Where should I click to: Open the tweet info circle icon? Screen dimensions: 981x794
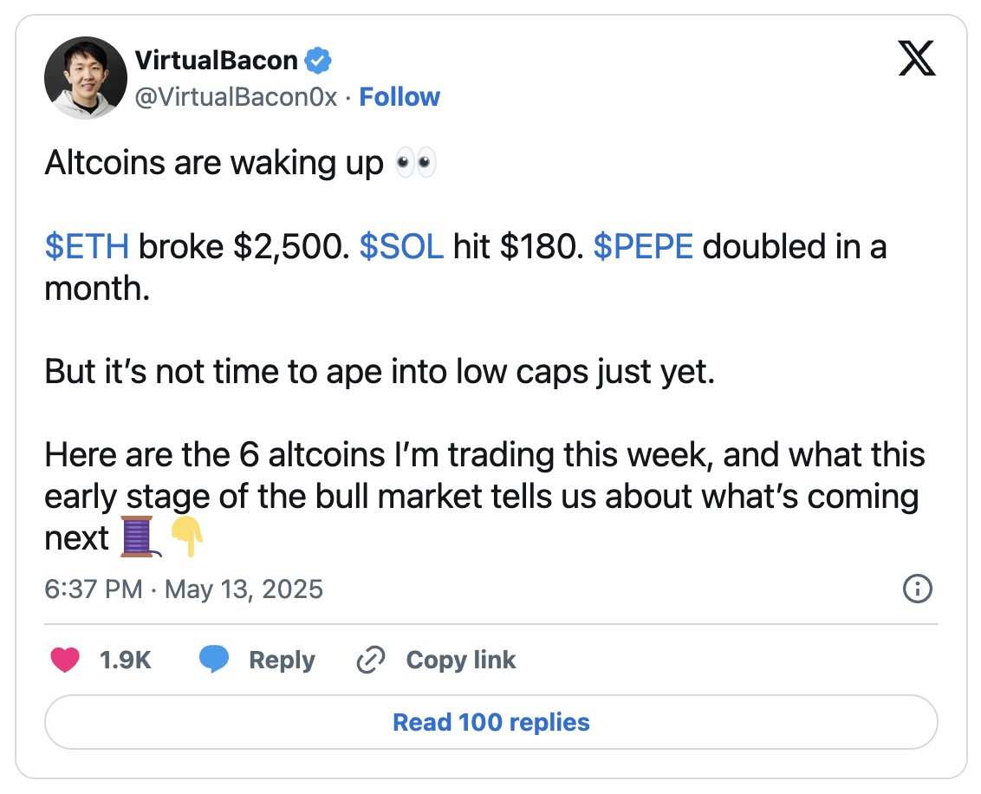[917, 590]
